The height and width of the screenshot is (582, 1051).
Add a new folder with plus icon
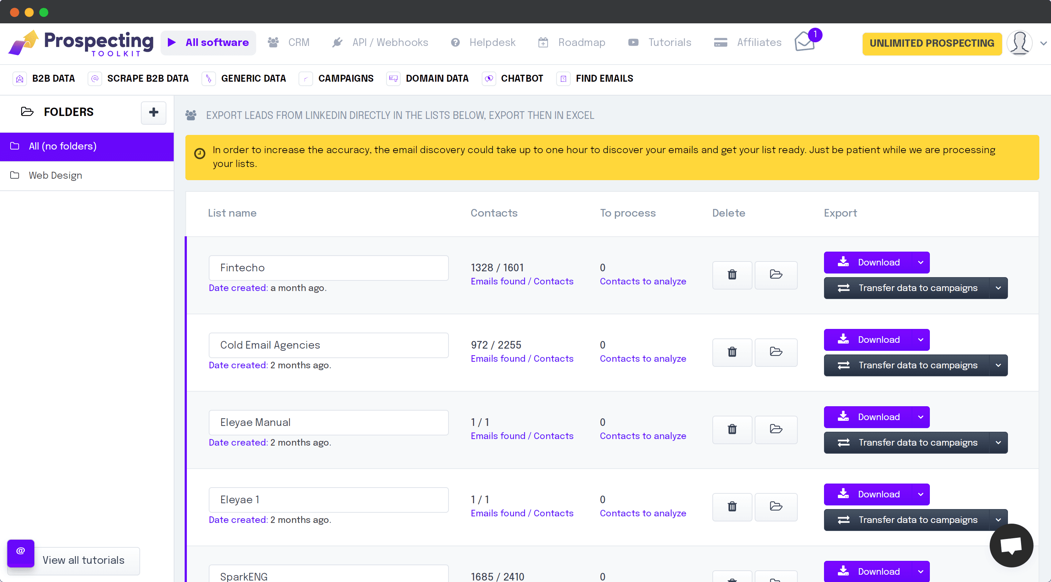(x=153, y=112)
